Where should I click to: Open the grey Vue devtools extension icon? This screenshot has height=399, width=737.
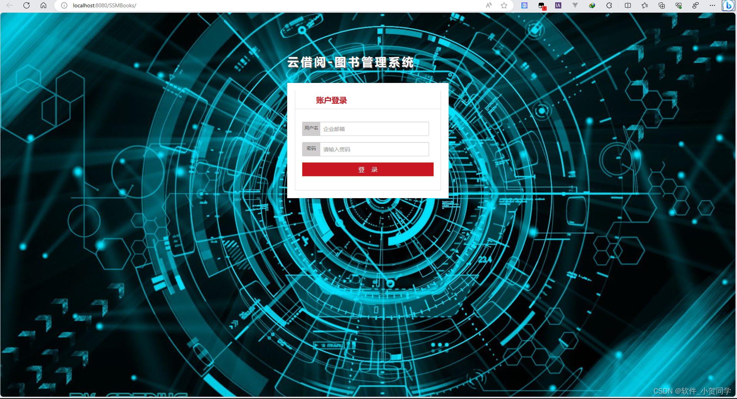[575, 5]
